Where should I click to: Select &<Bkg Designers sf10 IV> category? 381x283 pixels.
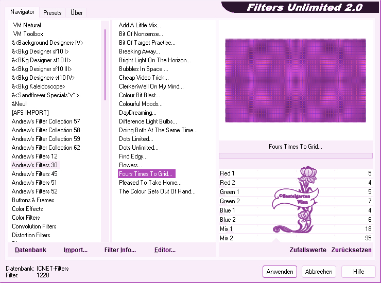click(x=43, y=78)
